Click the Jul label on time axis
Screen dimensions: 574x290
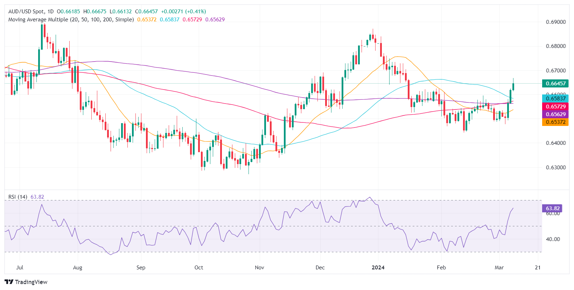(20, 268)
